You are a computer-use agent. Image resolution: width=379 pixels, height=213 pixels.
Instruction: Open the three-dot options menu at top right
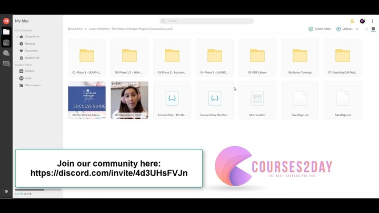coord(373,21)
